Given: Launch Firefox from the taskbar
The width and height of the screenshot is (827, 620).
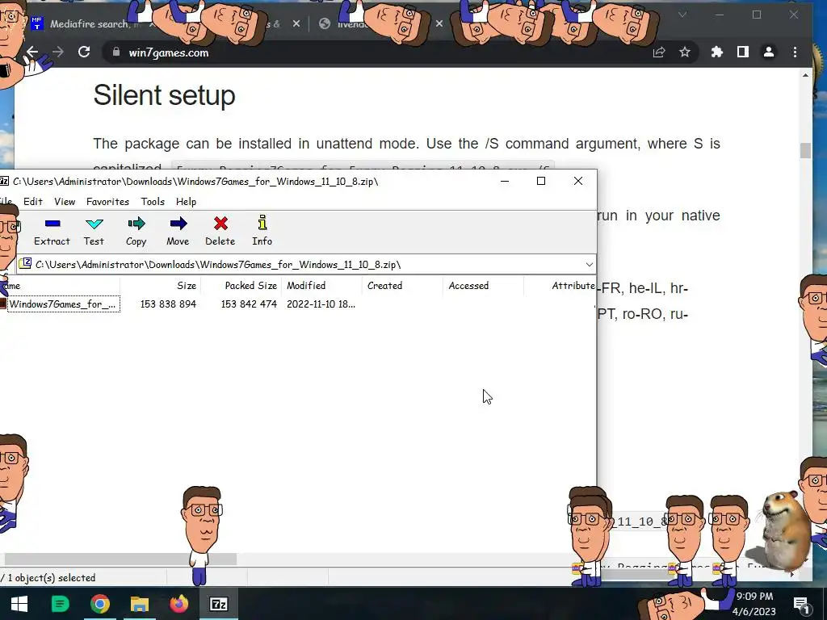Looking at the screenshot, I should coord(178,604).
